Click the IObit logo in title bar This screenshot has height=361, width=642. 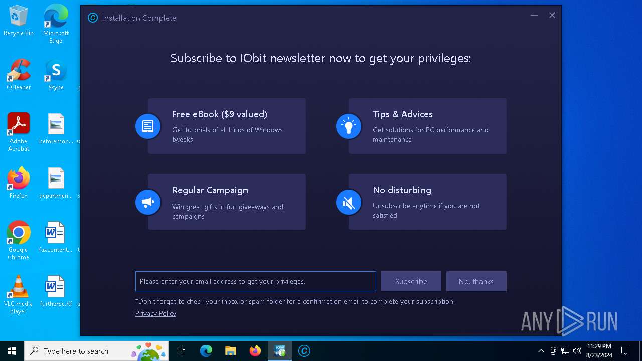pyautogui.click(x=93, y=18)
